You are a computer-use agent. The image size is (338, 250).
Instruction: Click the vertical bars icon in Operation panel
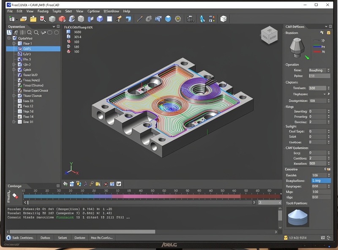(23, 33)
